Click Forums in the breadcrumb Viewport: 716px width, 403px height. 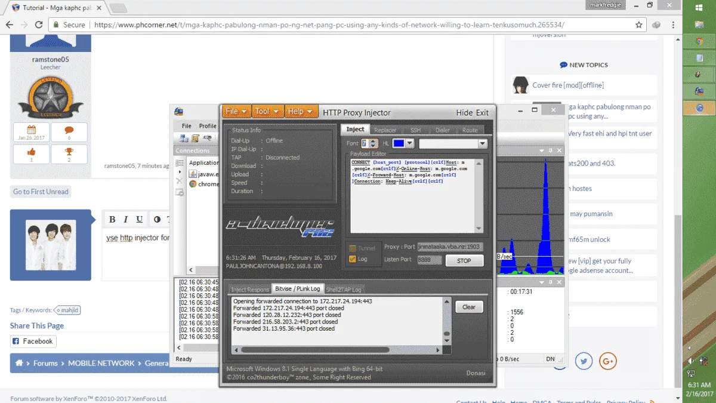pos(45,363)
